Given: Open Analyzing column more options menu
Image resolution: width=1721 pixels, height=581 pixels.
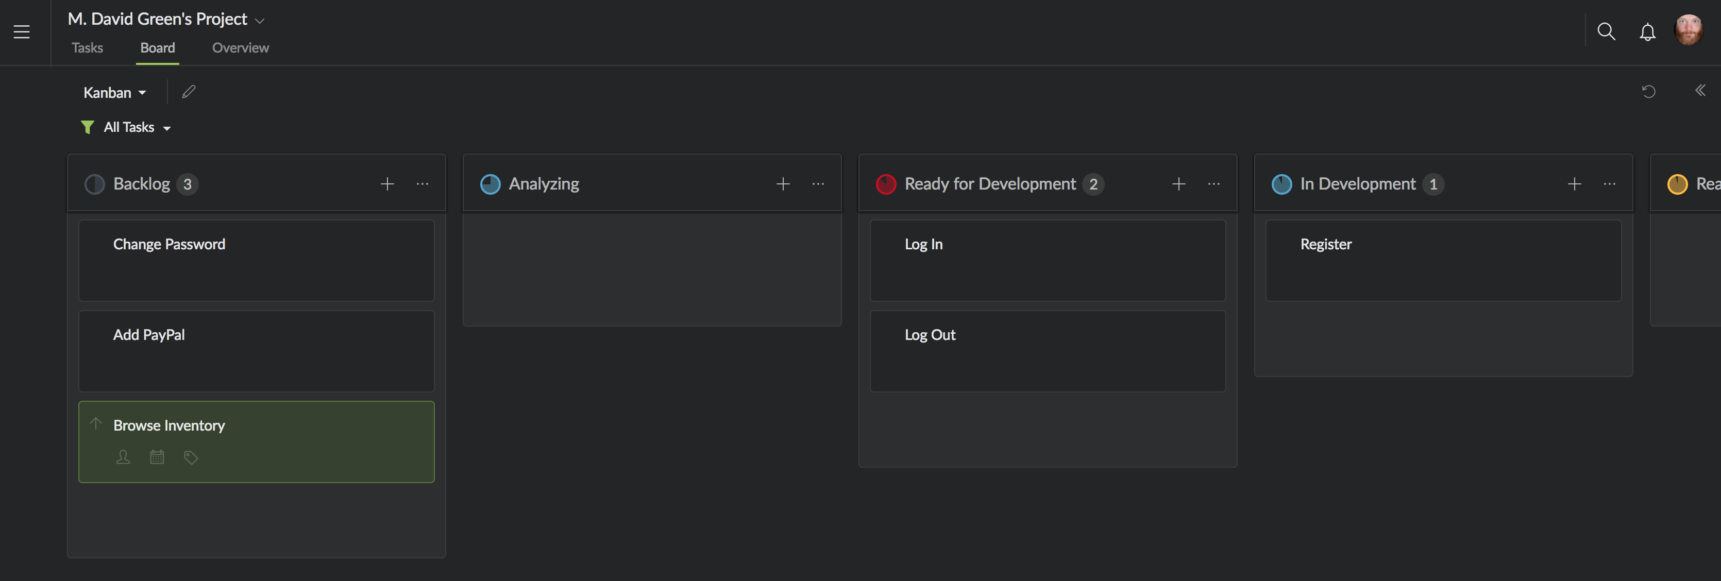Looking at the screenshot, I should click(x=818, y=184).
